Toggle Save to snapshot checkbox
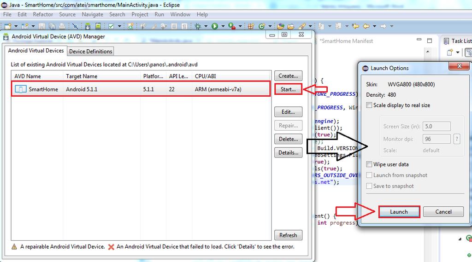Screen dimensions: 472x262 pyautogui.click(x=369, y=186)
